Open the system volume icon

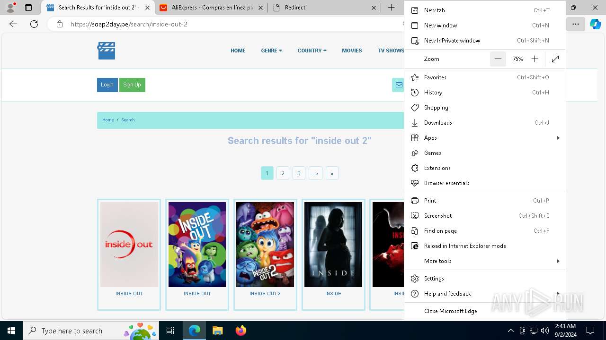pos(545,331)
